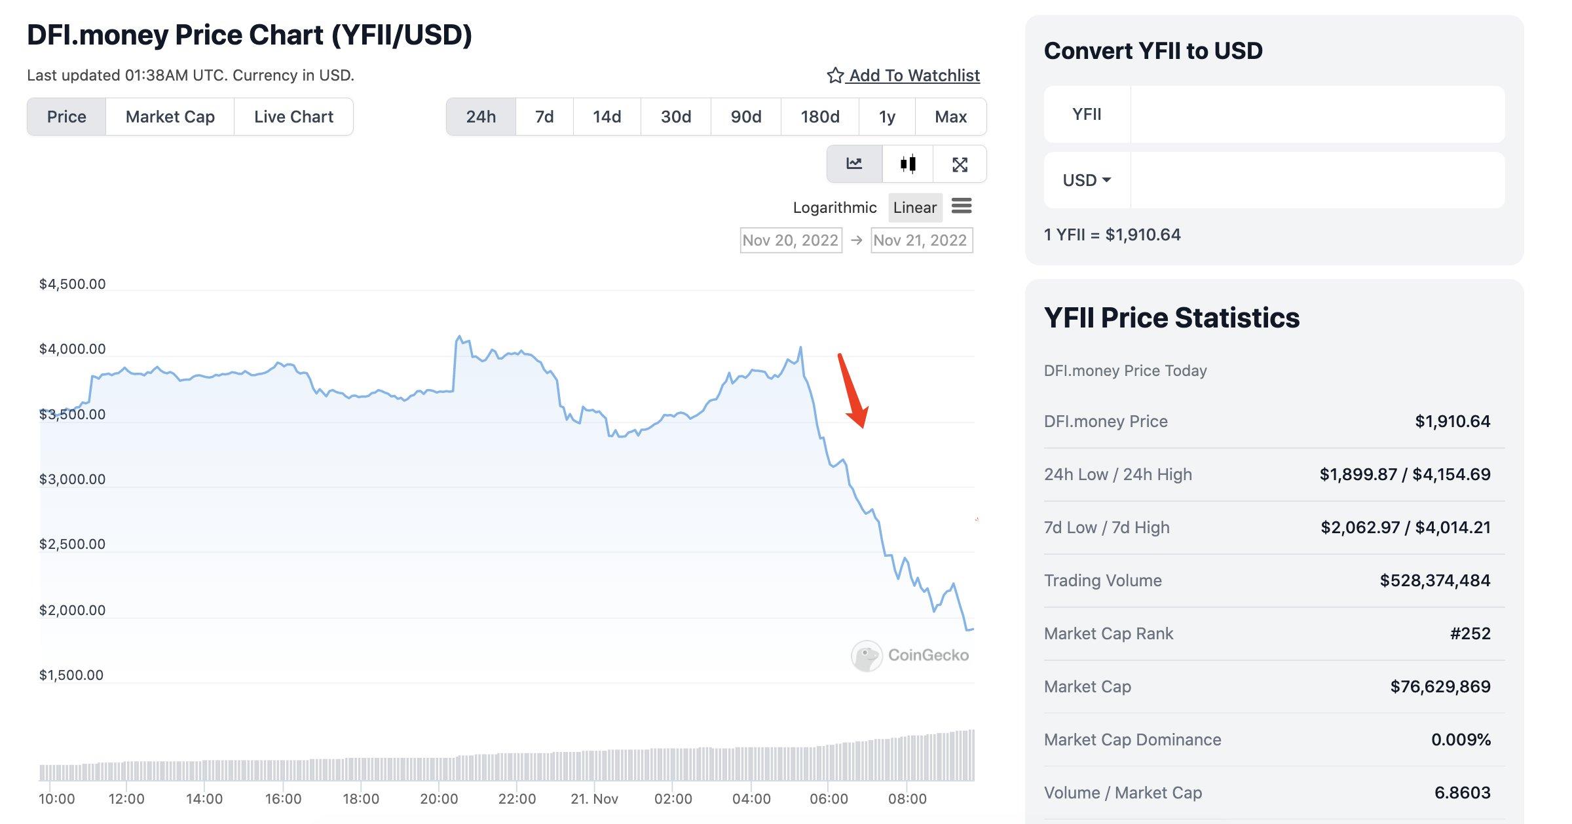Viewport: 1572px width, 824px height.
Task: Switch to the Live Chart tab
Action: 293,116
